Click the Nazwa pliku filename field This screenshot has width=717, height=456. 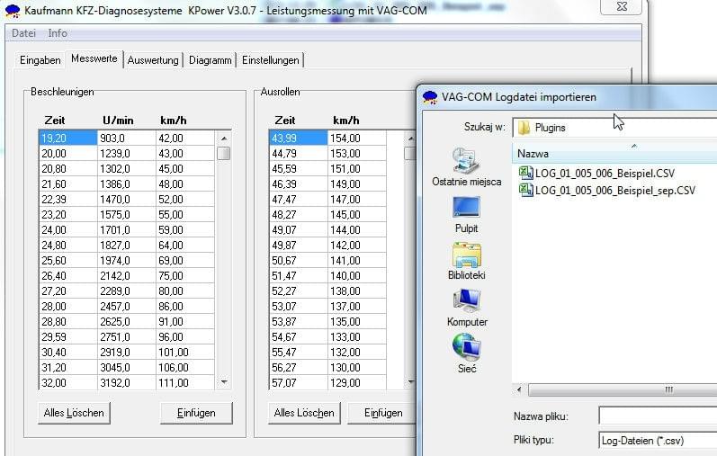coord(658,416)
